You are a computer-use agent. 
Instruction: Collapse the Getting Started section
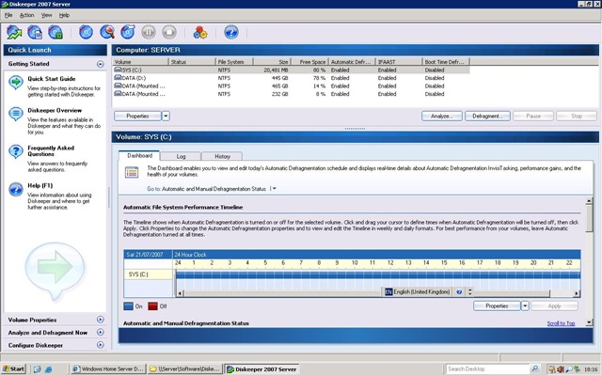(101, 64)
